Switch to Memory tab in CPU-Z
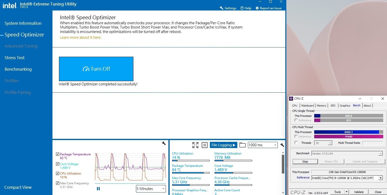Viewport: 387px width, 195px height. (322, 106)
